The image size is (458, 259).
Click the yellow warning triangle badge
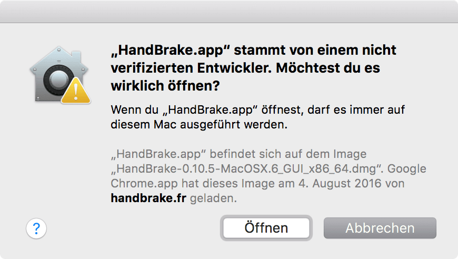(76, 91)
